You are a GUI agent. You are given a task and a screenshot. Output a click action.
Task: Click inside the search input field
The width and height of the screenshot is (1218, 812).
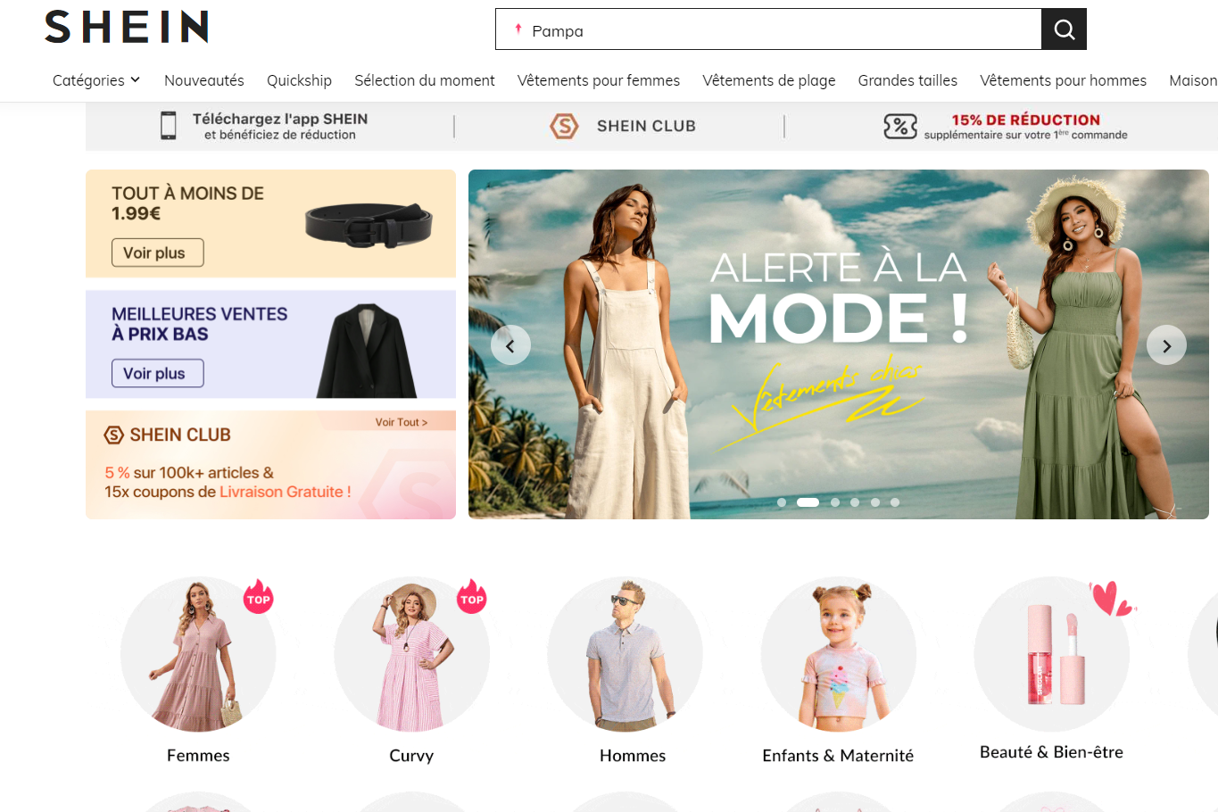point(768,29)
